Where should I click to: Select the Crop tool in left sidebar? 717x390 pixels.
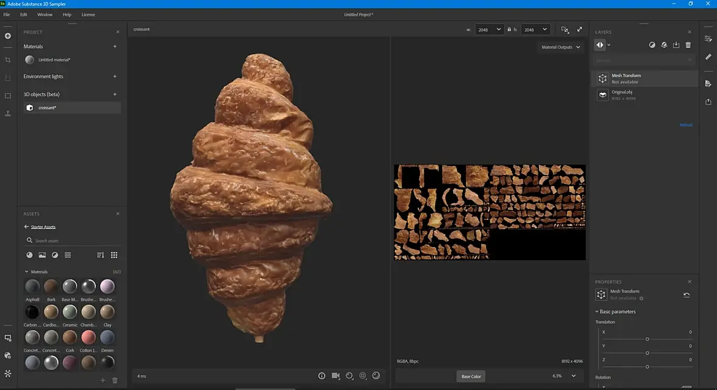point(8,60)
